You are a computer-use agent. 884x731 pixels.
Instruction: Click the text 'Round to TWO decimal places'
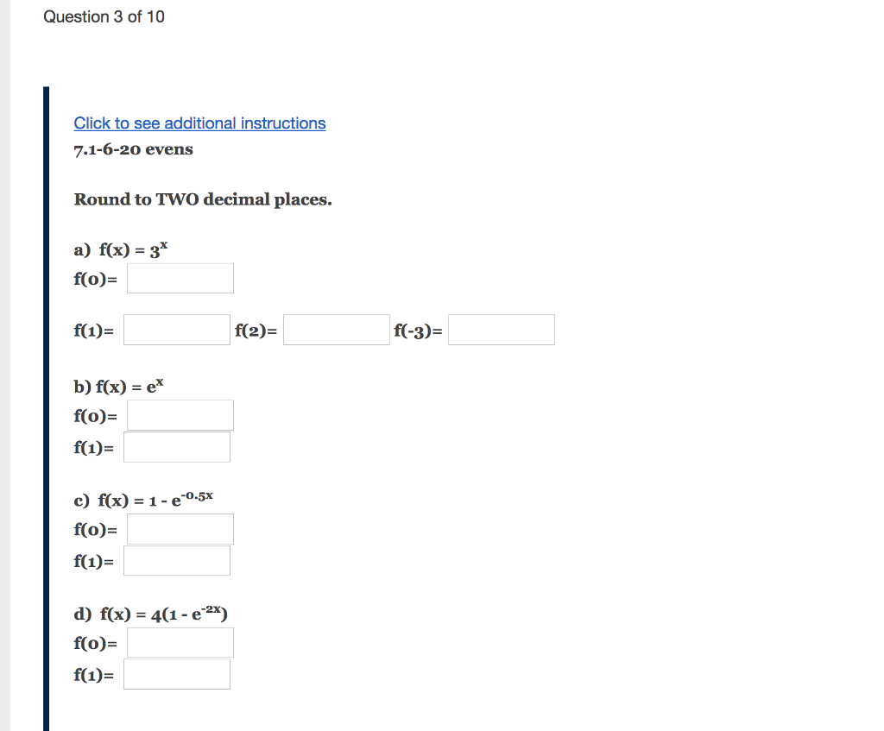(202, 199)
